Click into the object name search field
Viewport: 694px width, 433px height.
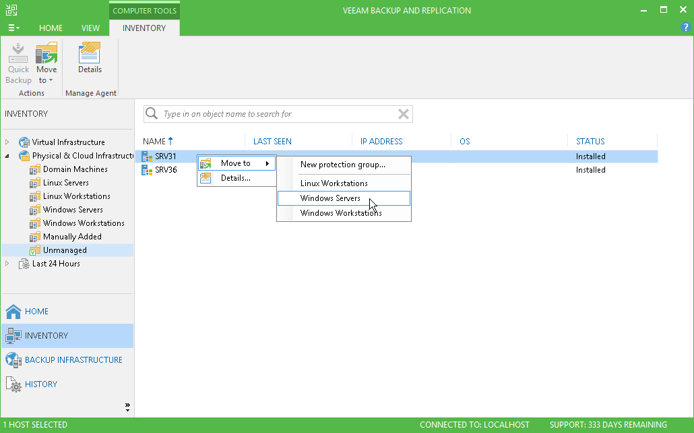tap(279, 114)
